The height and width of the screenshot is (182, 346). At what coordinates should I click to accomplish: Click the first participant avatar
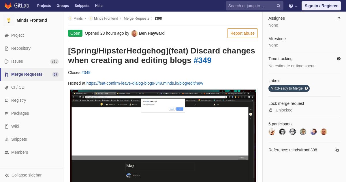(272, 132)
